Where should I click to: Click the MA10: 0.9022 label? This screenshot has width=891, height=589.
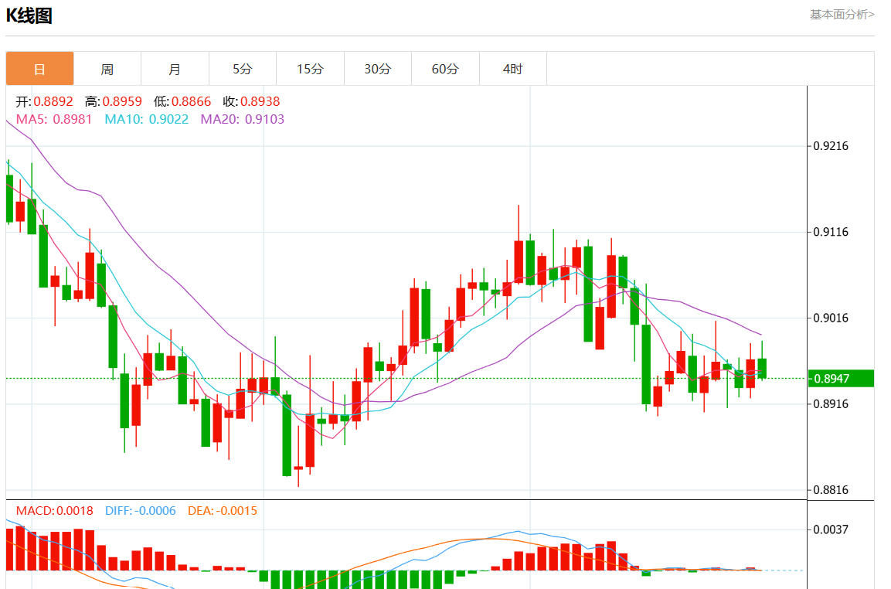(147, 119)
